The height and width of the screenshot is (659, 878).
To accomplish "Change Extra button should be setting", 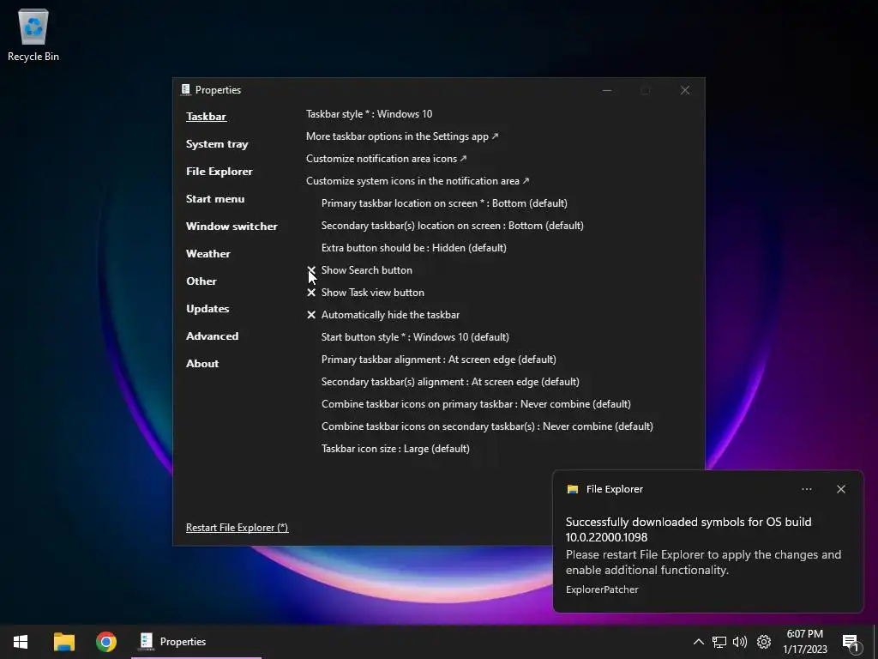I will pos(414,248).
